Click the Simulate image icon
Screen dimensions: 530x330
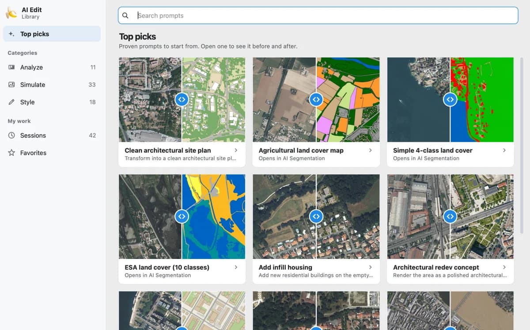pyautogui.click(x=11, y=85)
